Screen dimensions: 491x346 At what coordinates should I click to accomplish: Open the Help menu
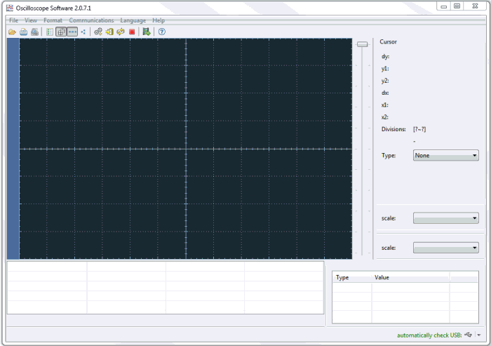(159, 20)
